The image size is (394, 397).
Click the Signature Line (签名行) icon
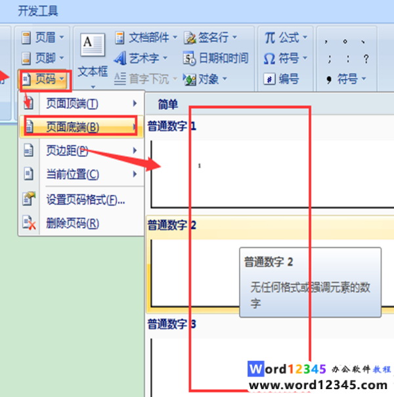tap(190, 37)
